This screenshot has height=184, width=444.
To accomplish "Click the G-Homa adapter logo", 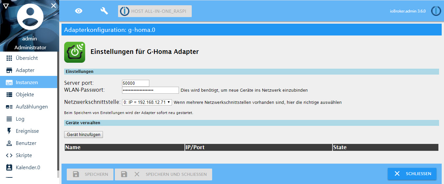I will 75,52.
